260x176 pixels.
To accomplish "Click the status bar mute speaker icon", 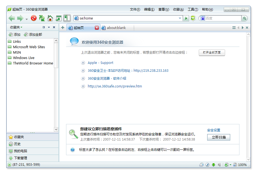I will (x=219, y=165).
